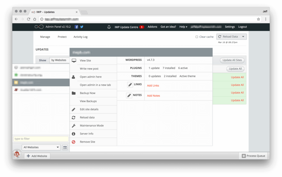Click the monitor icon beside View Site

point(74,61)
